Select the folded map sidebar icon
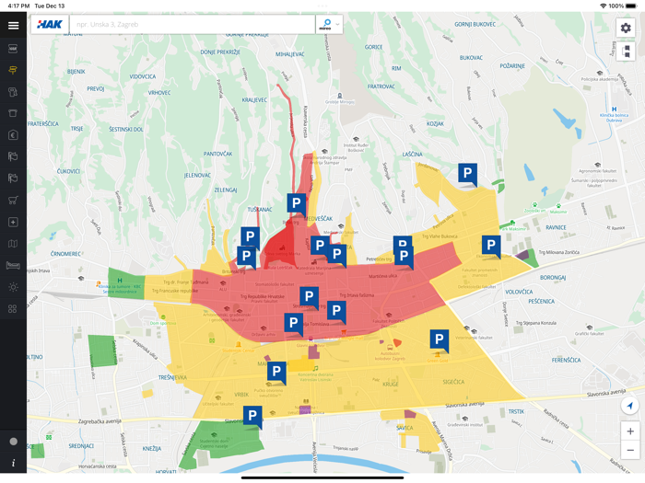This screenshot has width=645, height=483. pyautogui.click(x=13, y=244)
